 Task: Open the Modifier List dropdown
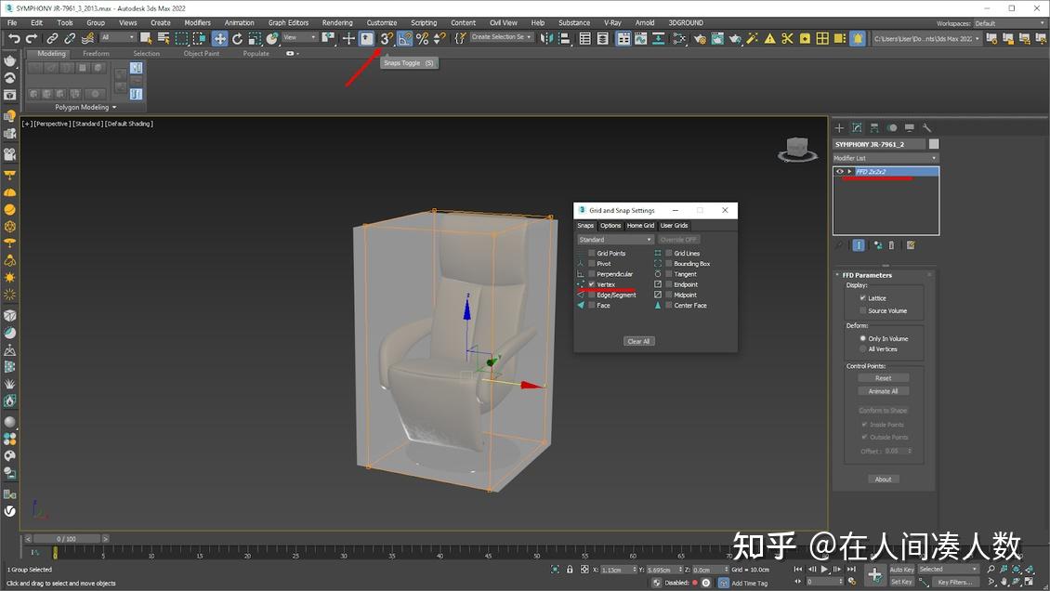[886, 156]
